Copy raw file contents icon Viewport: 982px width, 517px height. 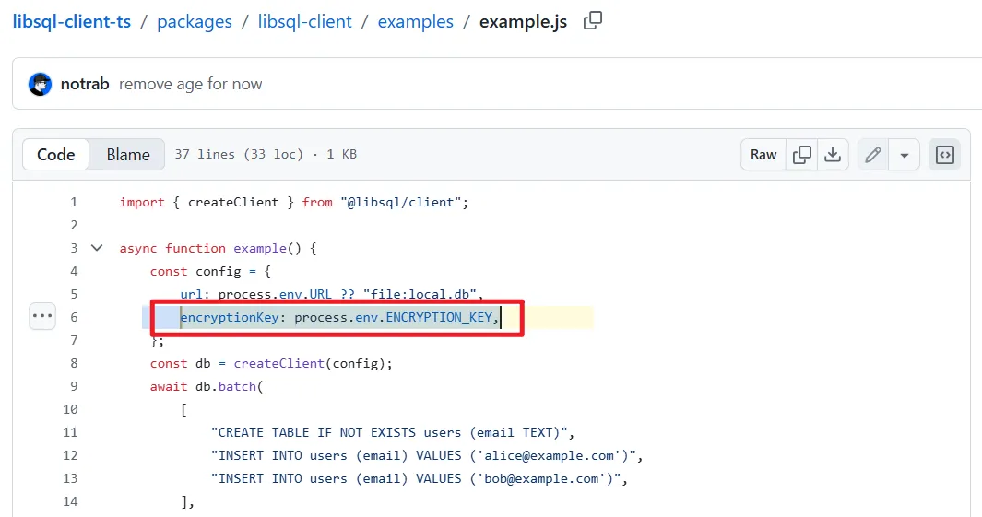pyautogui.click(x=802, y=155)
